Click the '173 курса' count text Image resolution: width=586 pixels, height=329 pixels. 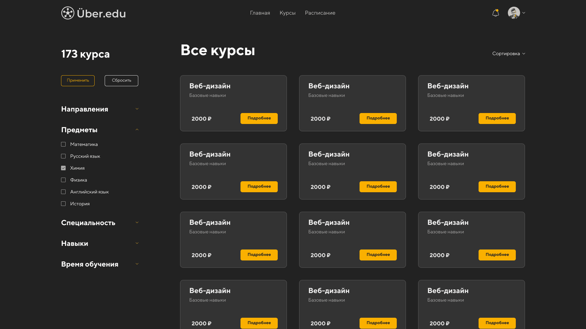pyautogui.click(x=85, y=54)
